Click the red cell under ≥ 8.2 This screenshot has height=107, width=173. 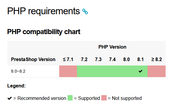tap(157, 71)
